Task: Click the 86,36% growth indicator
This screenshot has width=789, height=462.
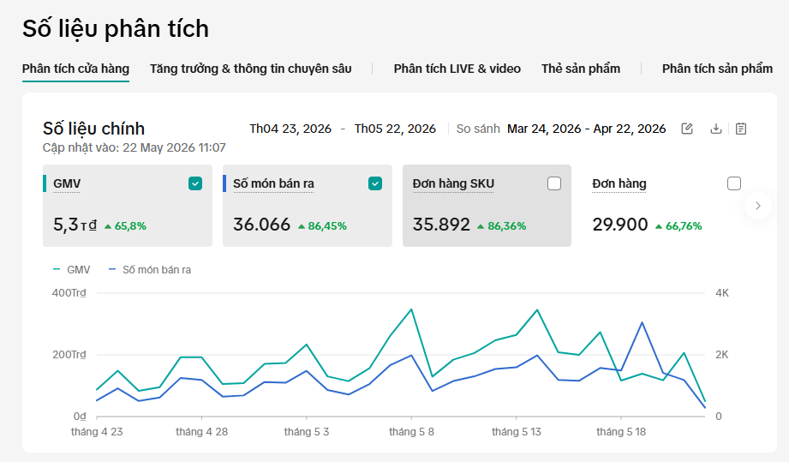Action: 502,226
